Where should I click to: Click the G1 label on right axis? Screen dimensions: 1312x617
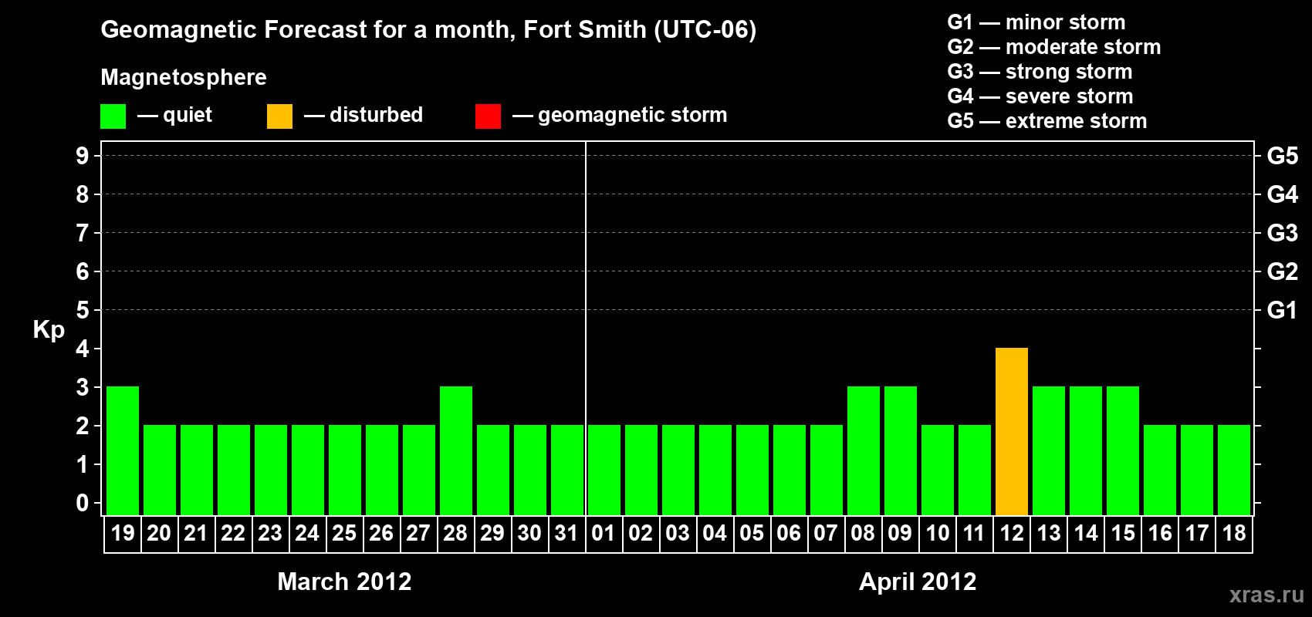[1282, 310]
